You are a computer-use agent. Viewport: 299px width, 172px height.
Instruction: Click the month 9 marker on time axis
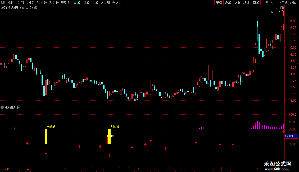click(223, 169)
